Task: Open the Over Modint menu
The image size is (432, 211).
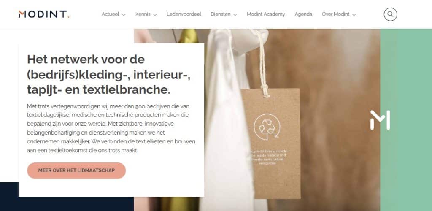Action: click(x=335, y=14)
